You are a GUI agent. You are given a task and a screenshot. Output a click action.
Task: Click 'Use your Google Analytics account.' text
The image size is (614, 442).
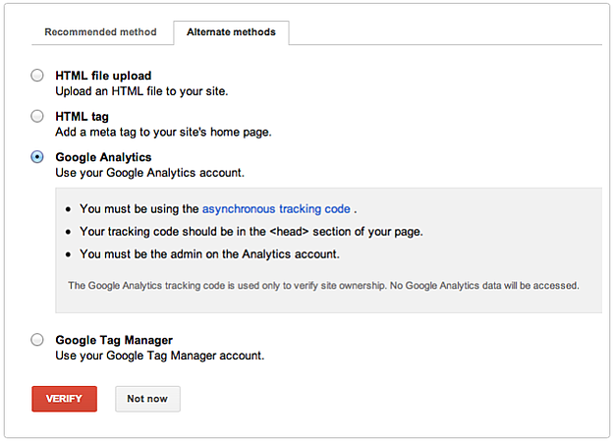click(150, 173)
